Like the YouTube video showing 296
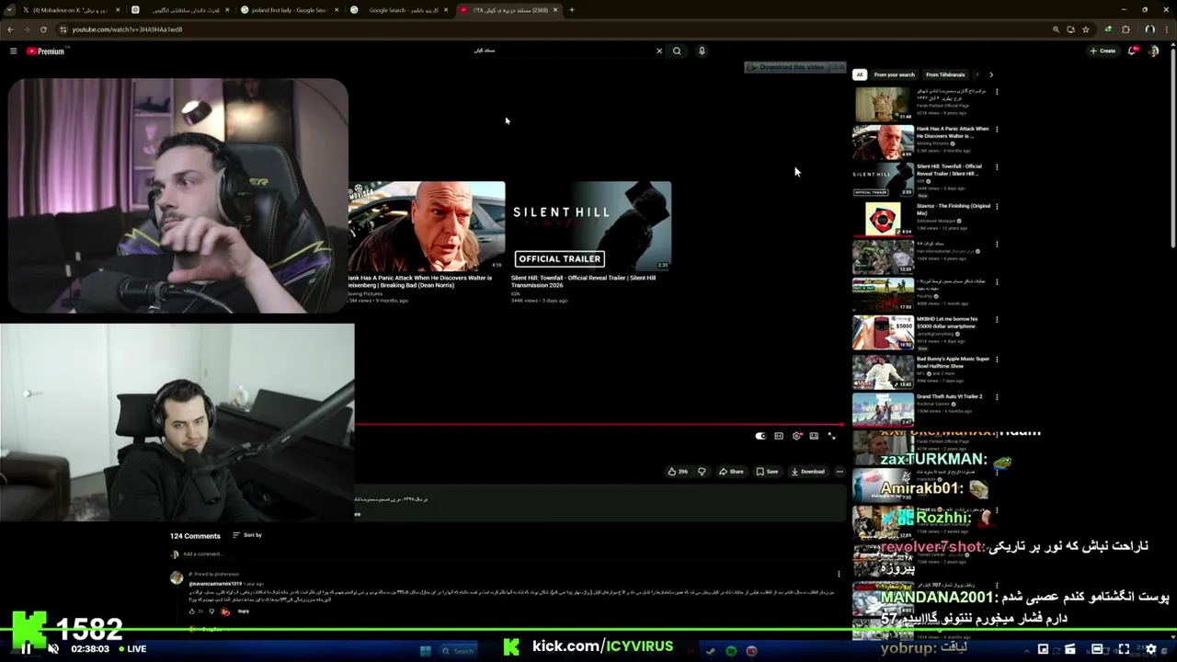 point(678,472)
